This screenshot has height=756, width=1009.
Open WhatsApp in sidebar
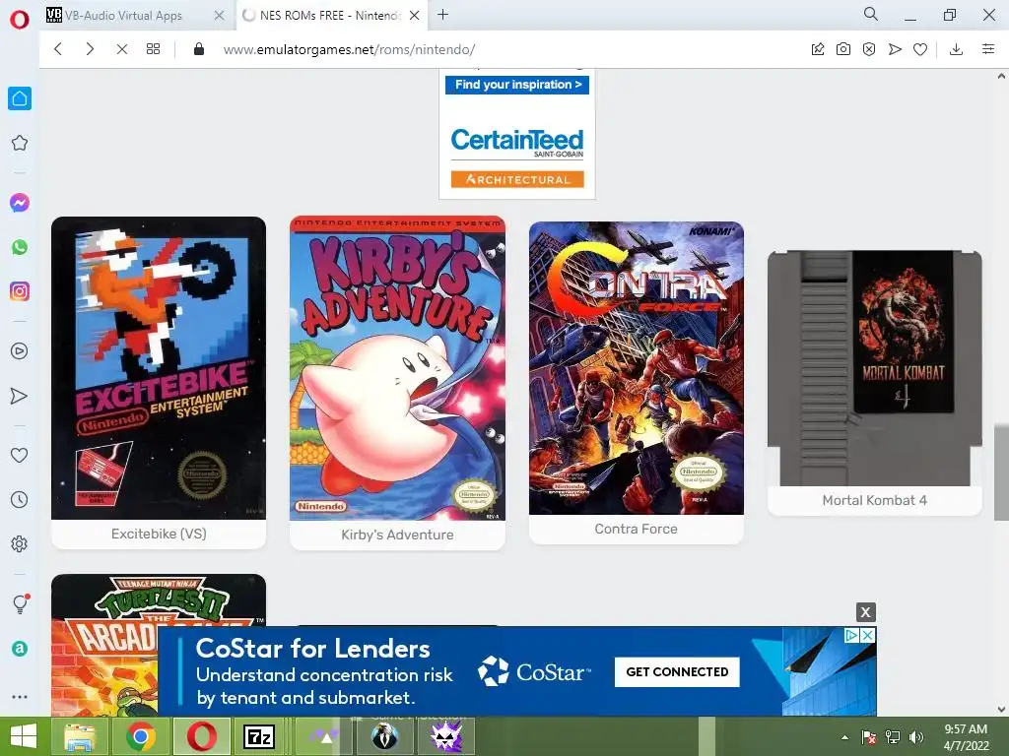coord(20,247)
